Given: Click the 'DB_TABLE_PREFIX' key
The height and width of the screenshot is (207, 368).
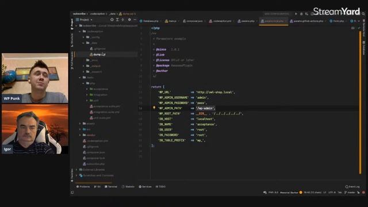Looking at the screenshot, I should pyautogui.click(x=172, y=140).
